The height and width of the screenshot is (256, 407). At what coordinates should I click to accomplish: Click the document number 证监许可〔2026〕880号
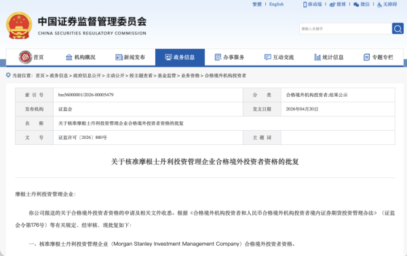click(83, 137)
